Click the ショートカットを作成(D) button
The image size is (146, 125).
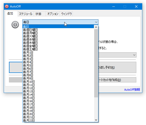click(x=117, y=80)
